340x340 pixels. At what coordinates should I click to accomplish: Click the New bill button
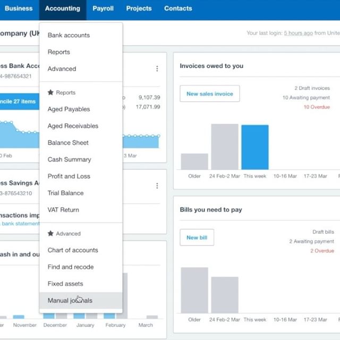coord(197,237)
